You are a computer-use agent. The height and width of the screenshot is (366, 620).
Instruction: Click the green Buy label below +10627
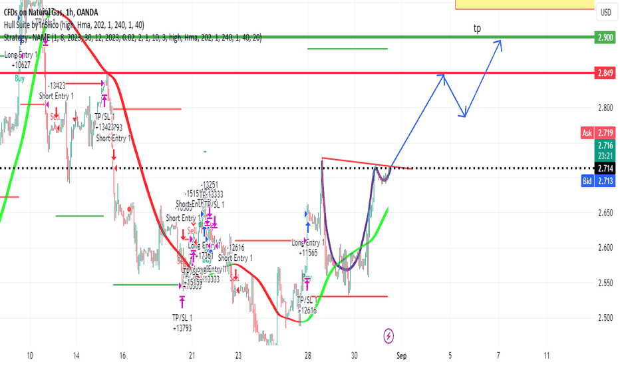click(20, 79)
